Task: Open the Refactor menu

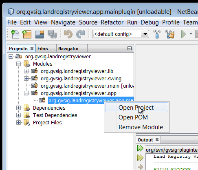Action: coord(112,22)
